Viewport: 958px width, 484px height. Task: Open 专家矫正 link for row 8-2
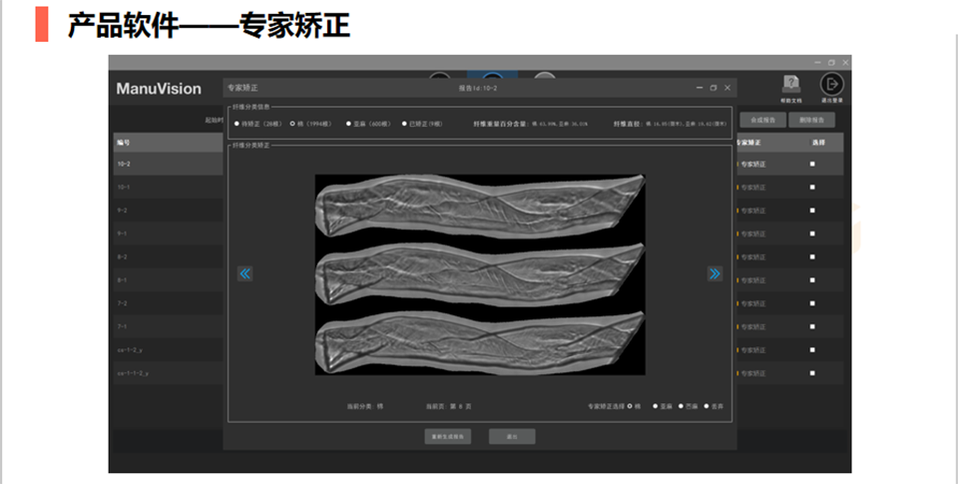752,257
